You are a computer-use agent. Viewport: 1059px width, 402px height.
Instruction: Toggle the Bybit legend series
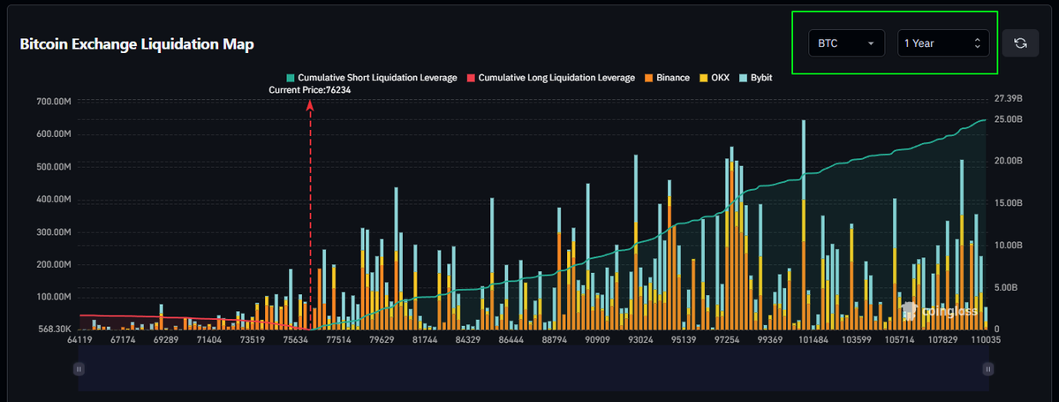[x=755, y=78]
